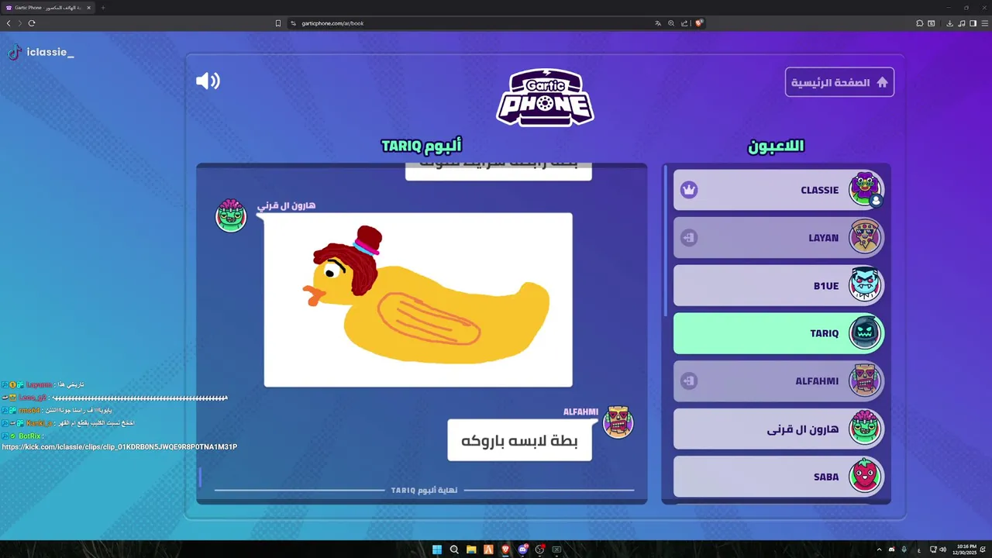Screen dimensions: 992x558
Task: Click the share page icon
Action: [x=684, y=23]
